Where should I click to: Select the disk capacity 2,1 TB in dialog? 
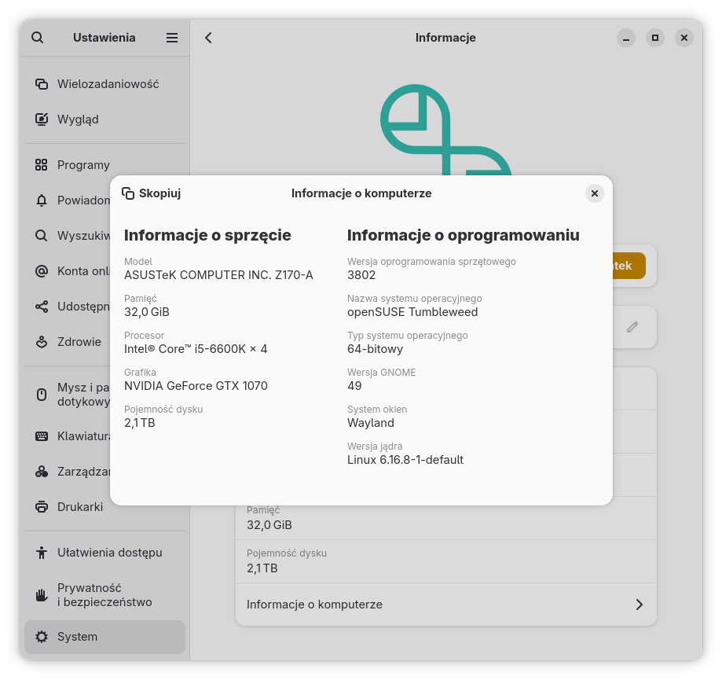tap(140, 422)
